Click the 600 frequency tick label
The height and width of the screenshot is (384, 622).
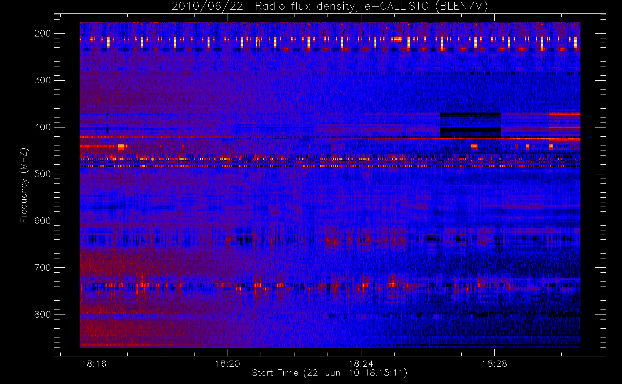tap(42, 221)
